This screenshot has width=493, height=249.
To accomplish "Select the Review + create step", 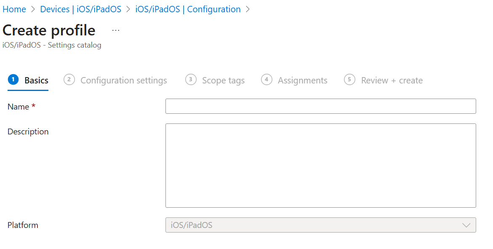I will pyautogui.click(x=392, y=80).
